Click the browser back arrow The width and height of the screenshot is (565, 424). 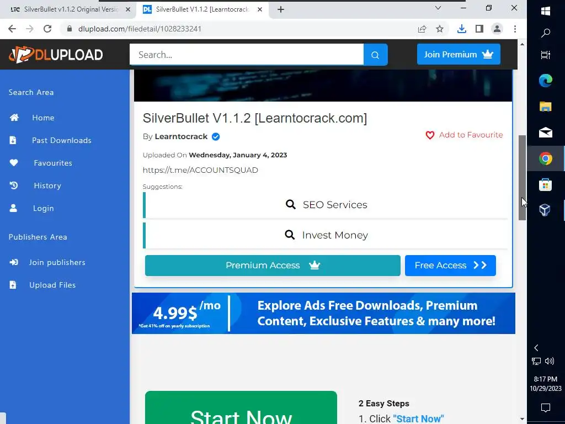coord(12,29)
